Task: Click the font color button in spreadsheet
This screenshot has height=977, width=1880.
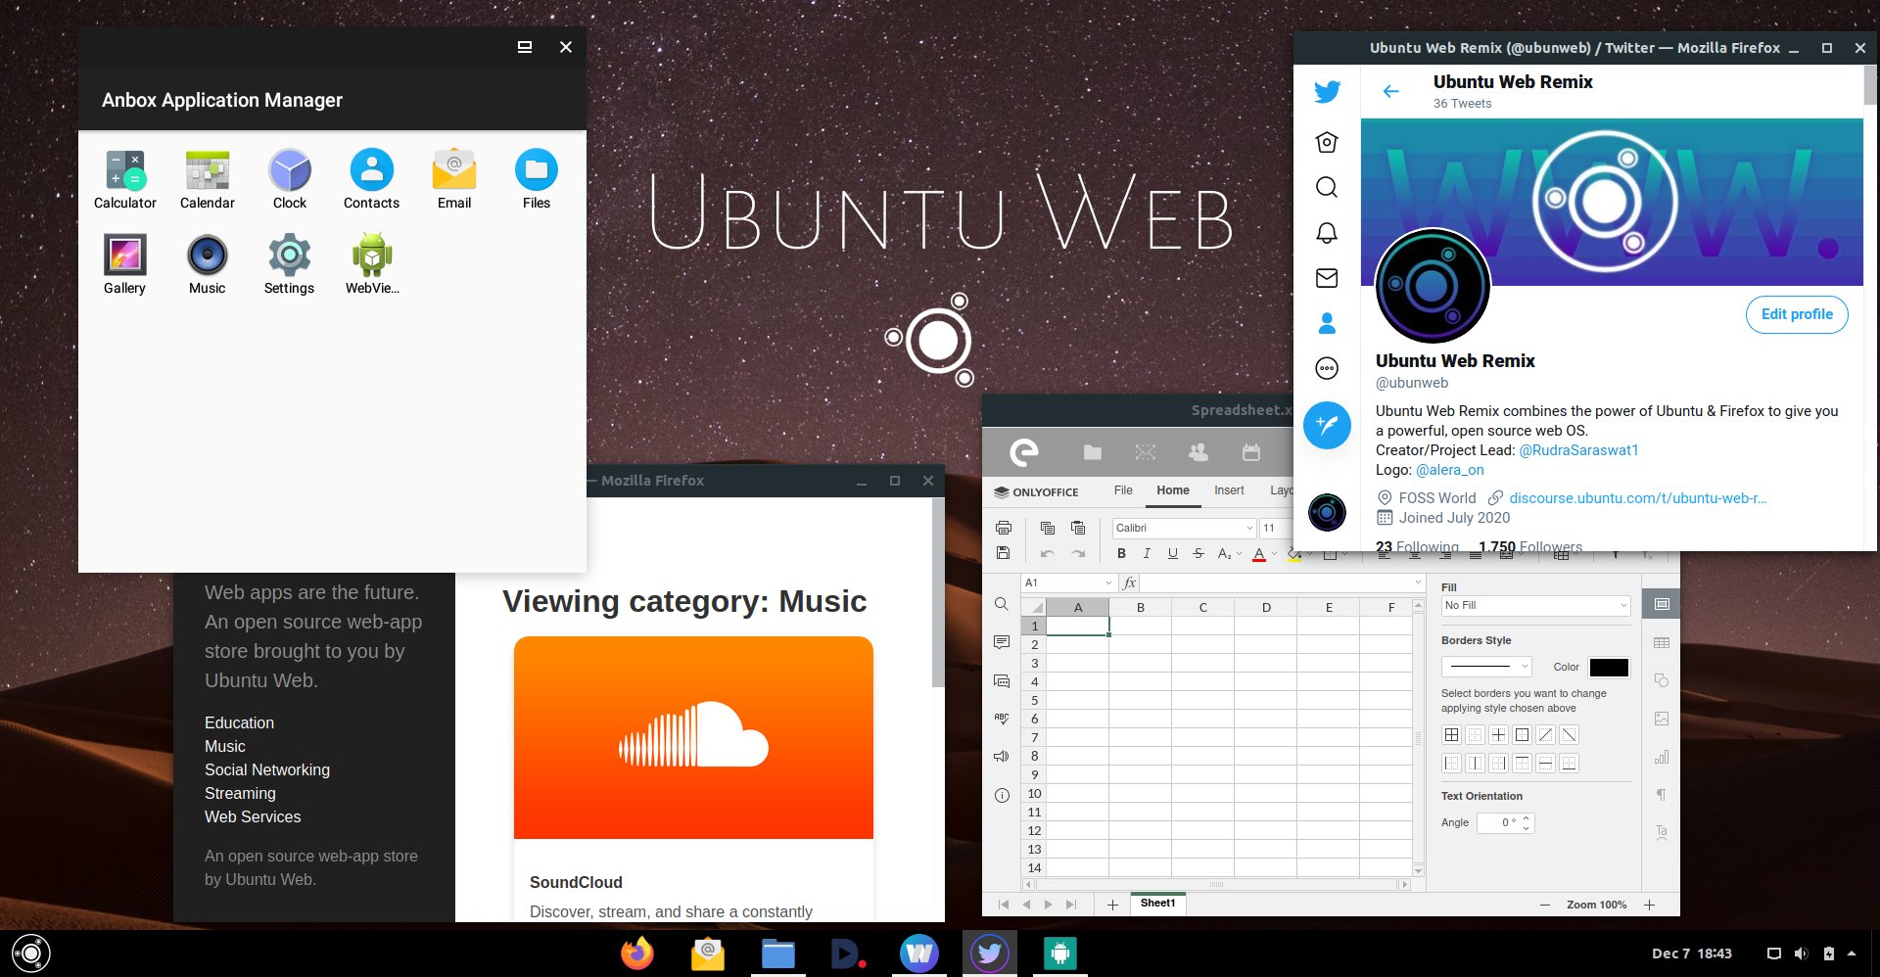Action: pyautogui.click(x=1259, y=554)
